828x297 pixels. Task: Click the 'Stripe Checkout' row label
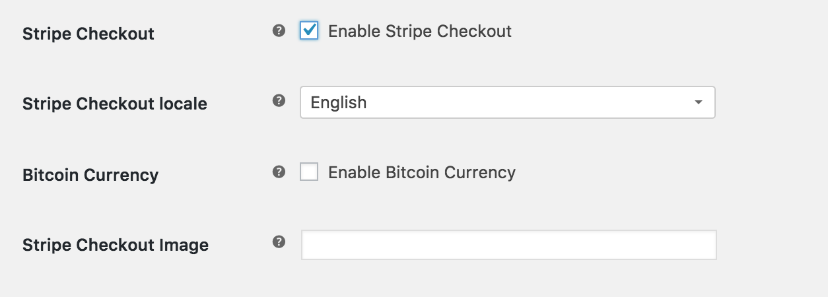pyautogui.click(x=88, y=34)
